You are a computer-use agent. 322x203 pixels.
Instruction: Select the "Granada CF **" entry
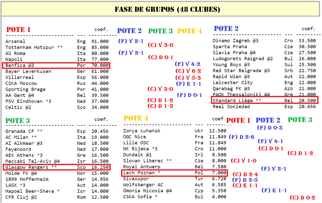(x=24, y=131)
